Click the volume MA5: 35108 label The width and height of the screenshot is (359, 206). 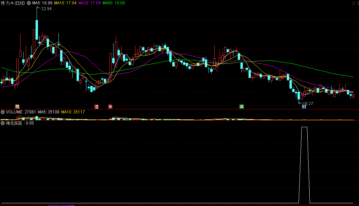(49, 112)
